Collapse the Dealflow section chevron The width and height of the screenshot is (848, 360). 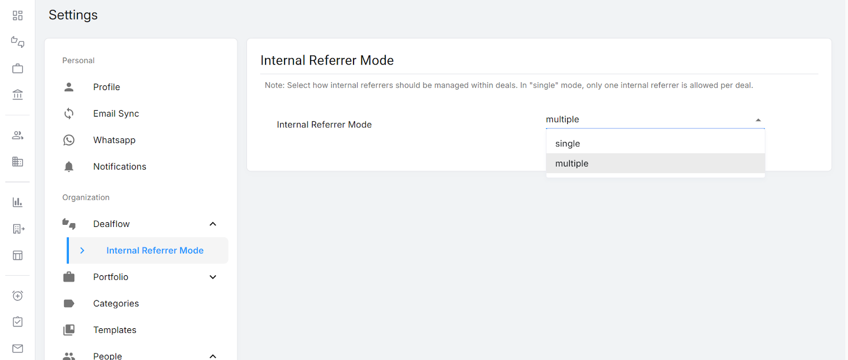[213, 224]
